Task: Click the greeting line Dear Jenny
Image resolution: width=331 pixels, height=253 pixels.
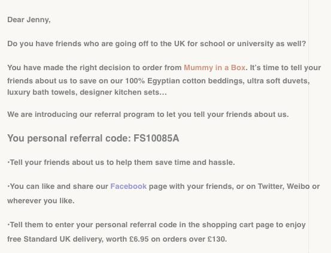Action: (x=29, y=20)
